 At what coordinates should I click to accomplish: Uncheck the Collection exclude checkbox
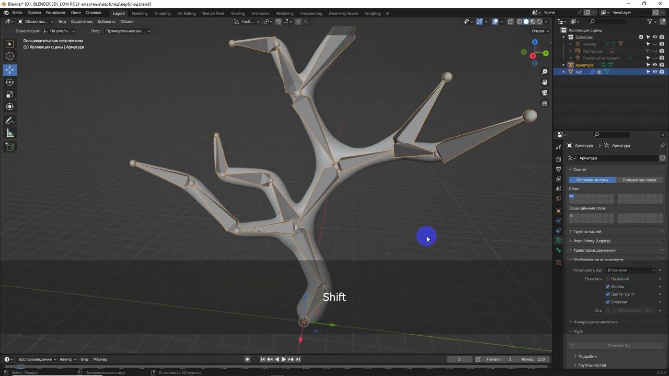click(641, 37)
